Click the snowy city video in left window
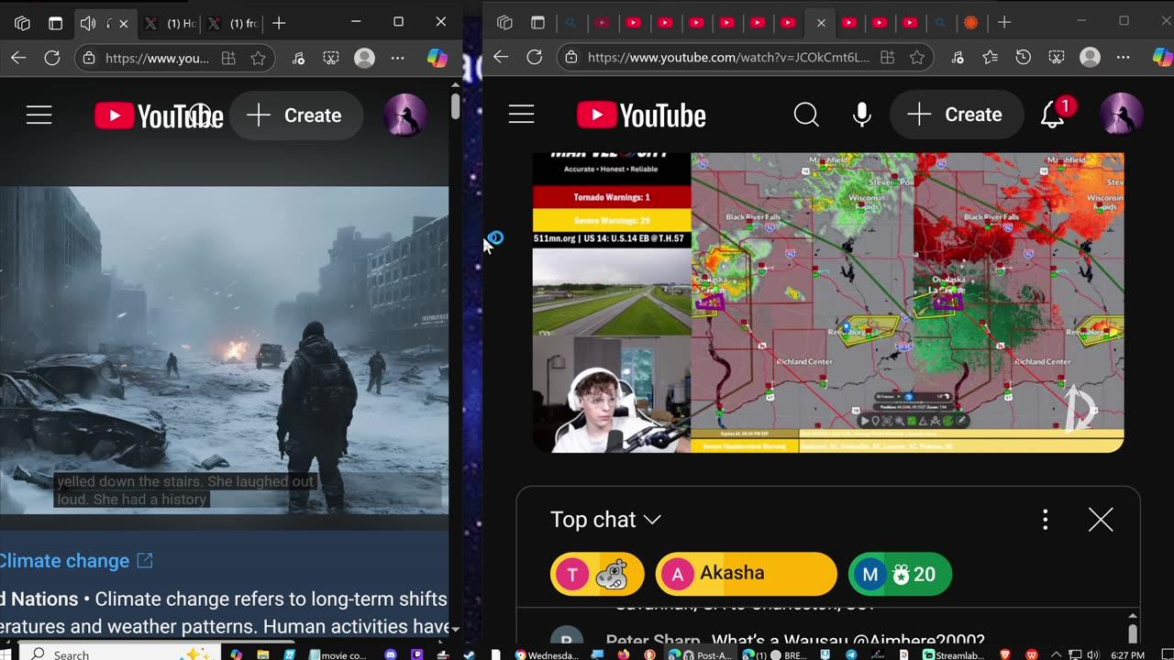 click(x=224, y=350)
